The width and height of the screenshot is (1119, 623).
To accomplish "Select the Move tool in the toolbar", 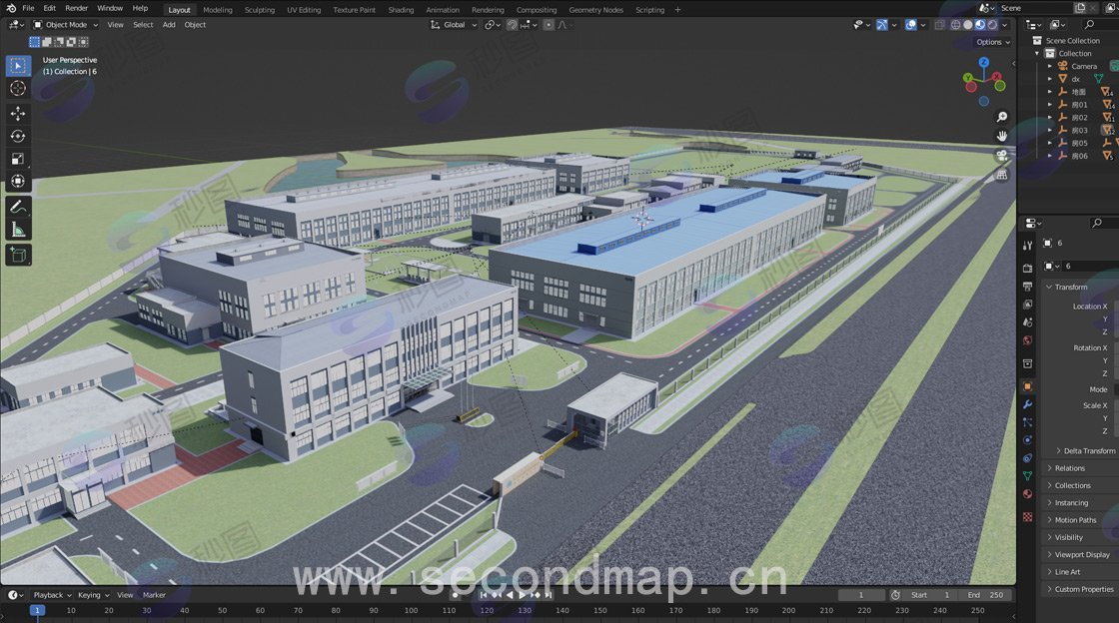I will [18, 114].
